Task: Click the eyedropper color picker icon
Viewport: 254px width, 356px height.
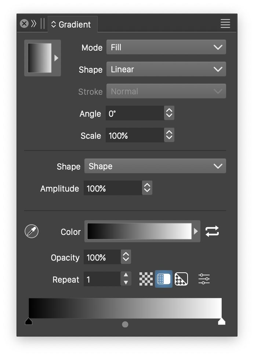Action: pyautogui.click(x=32, y=232)
